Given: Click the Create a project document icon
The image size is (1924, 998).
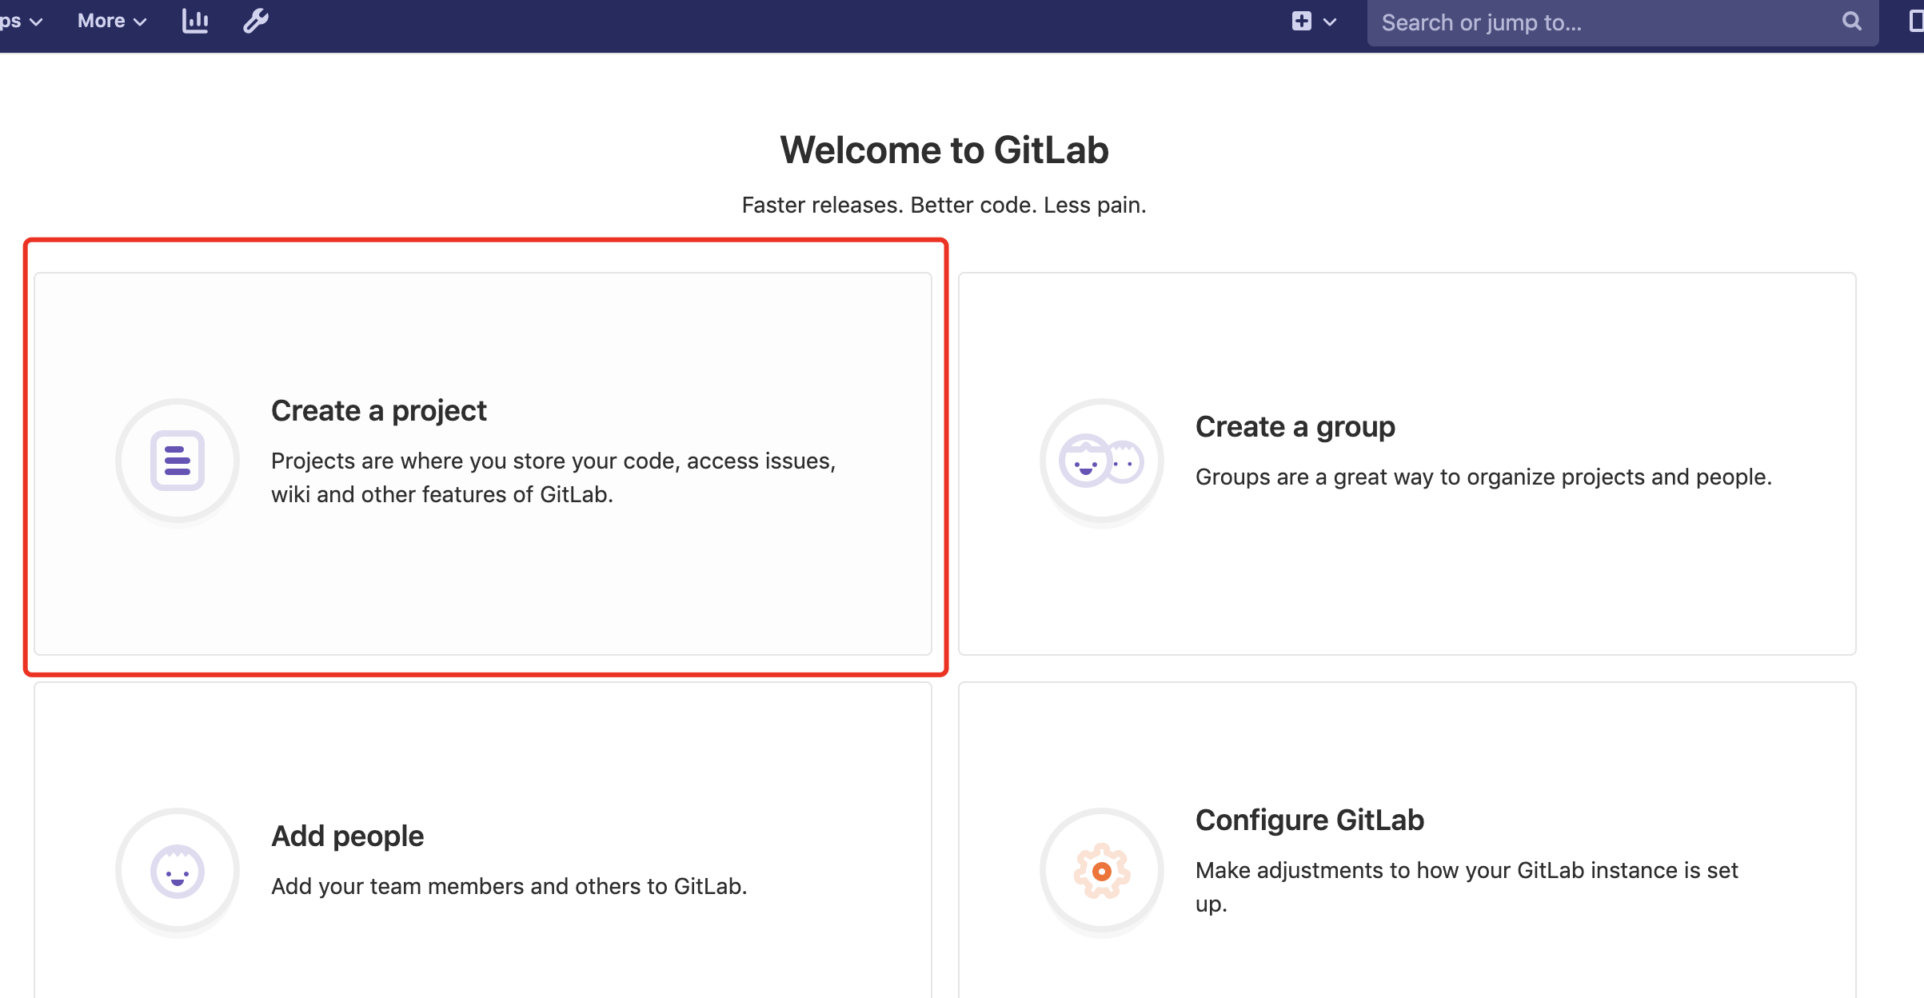Looking at the screenshot, I should pyautogui.click(x=178, y=461).
